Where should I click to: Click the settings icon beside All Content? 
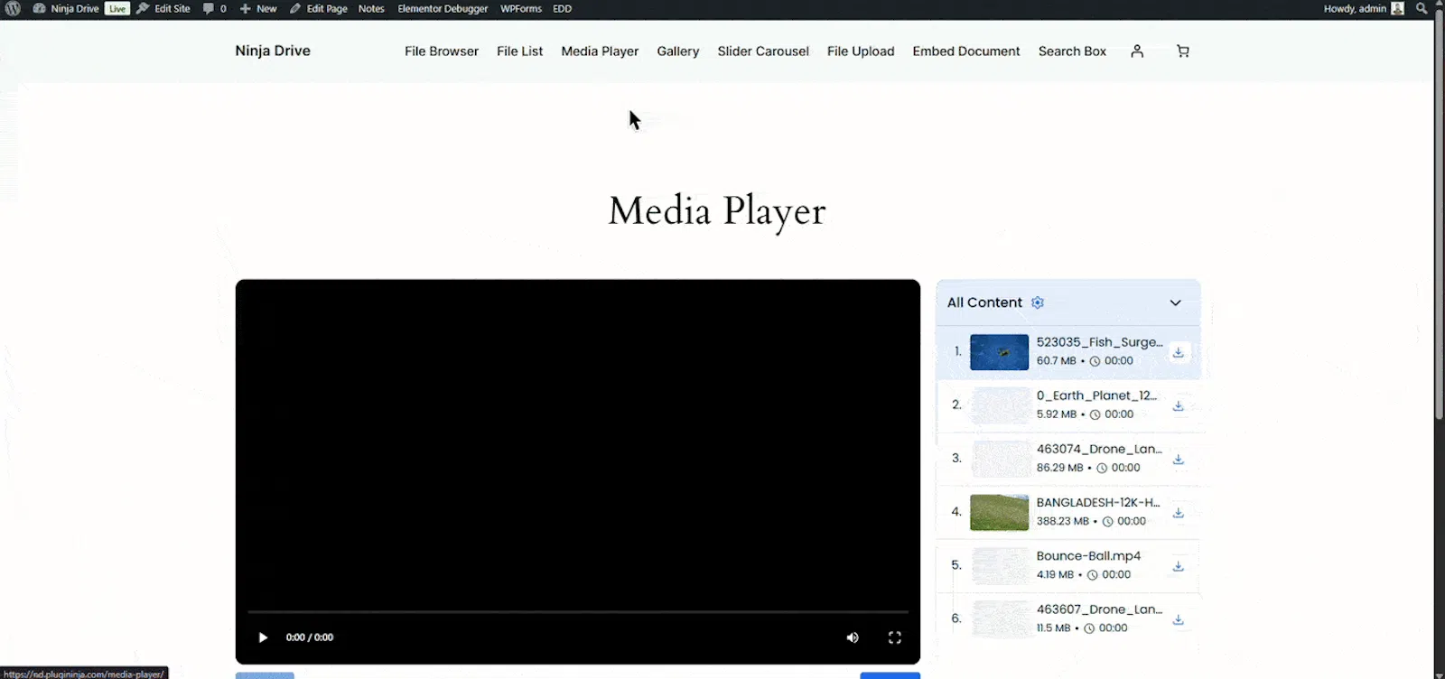coord(1038,302)
